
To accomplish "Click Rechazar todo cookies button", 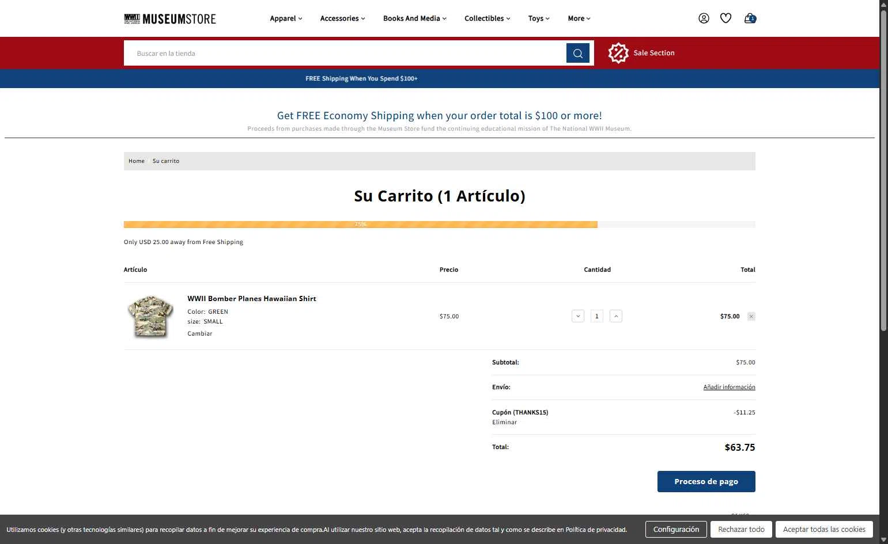I will point(741,529).
